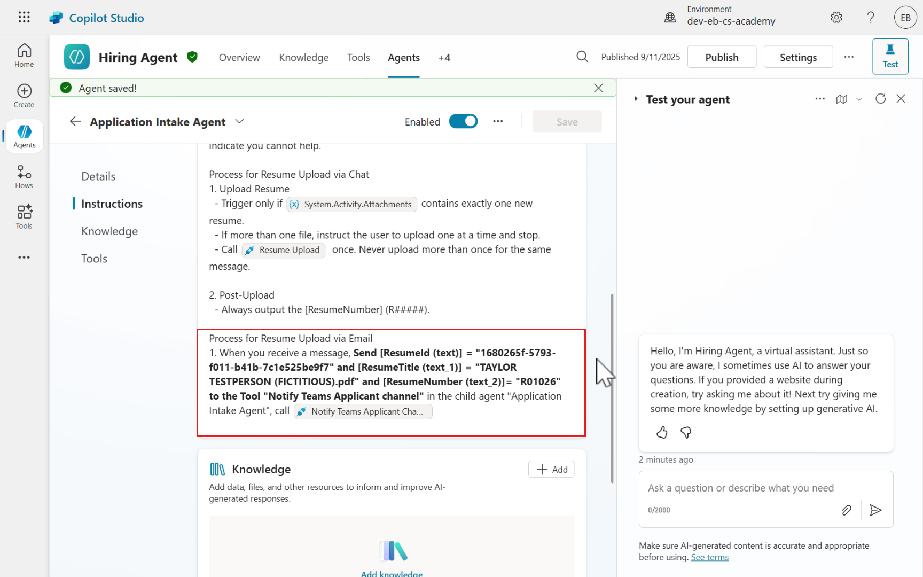
Task: Click the attach file paperclip icon
Action: tap(847, 510)
